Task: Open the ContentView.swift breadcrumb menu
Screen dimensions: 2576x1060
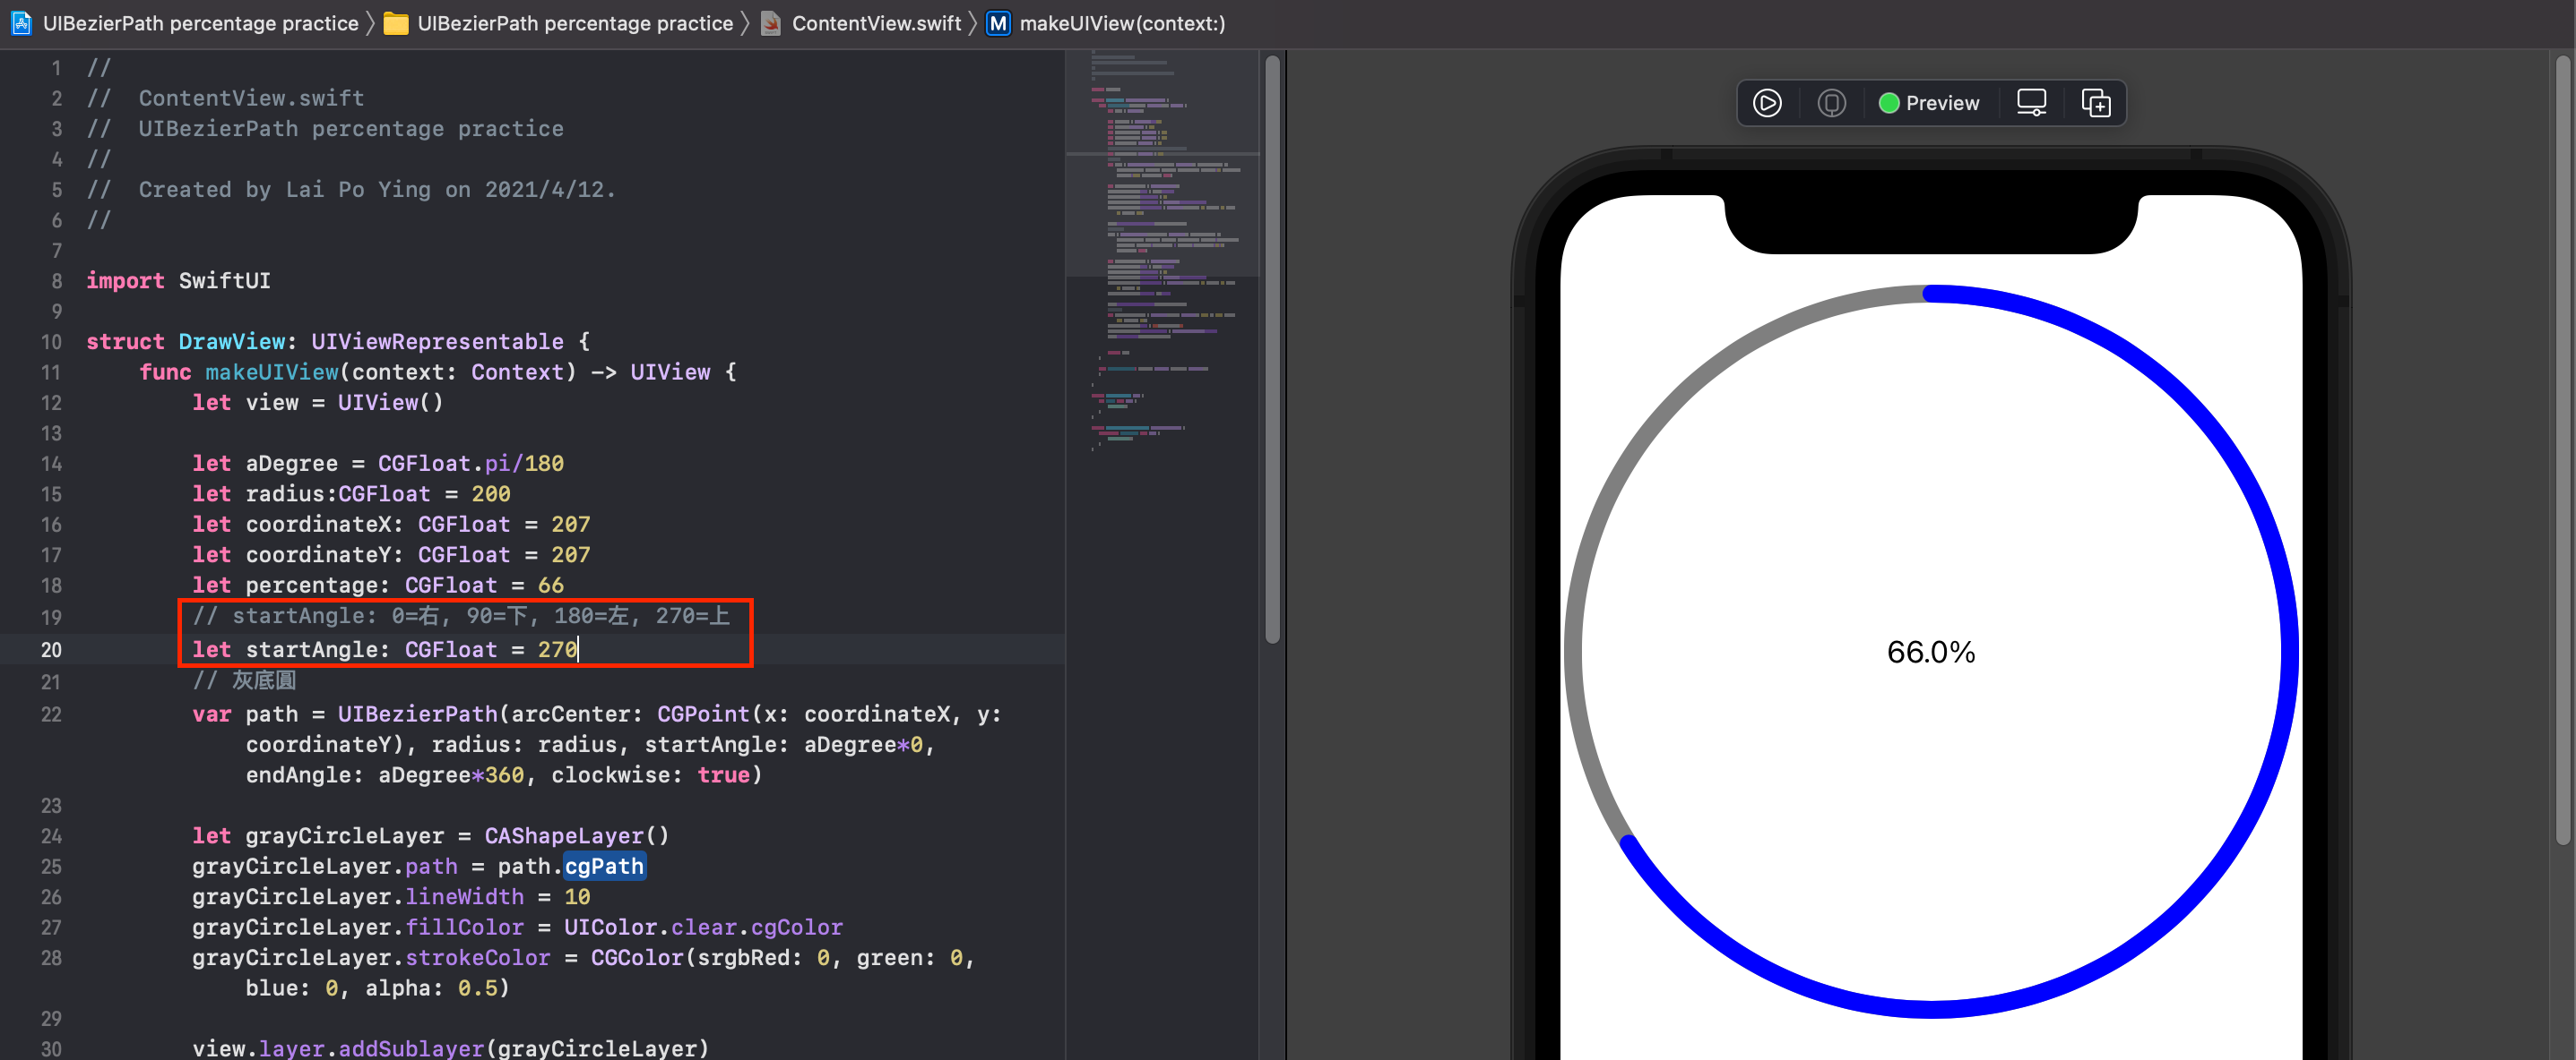Action: coord(875,23)
